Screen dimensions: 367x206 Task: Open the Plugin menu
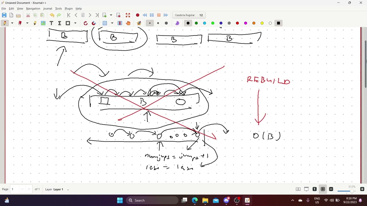point(69,9)
